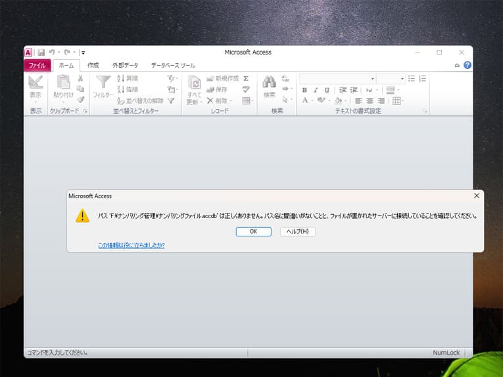Click the 表示 view icon
Viewport: 503px width, 377px height.
pyautogui.click(x=36, y=82)
